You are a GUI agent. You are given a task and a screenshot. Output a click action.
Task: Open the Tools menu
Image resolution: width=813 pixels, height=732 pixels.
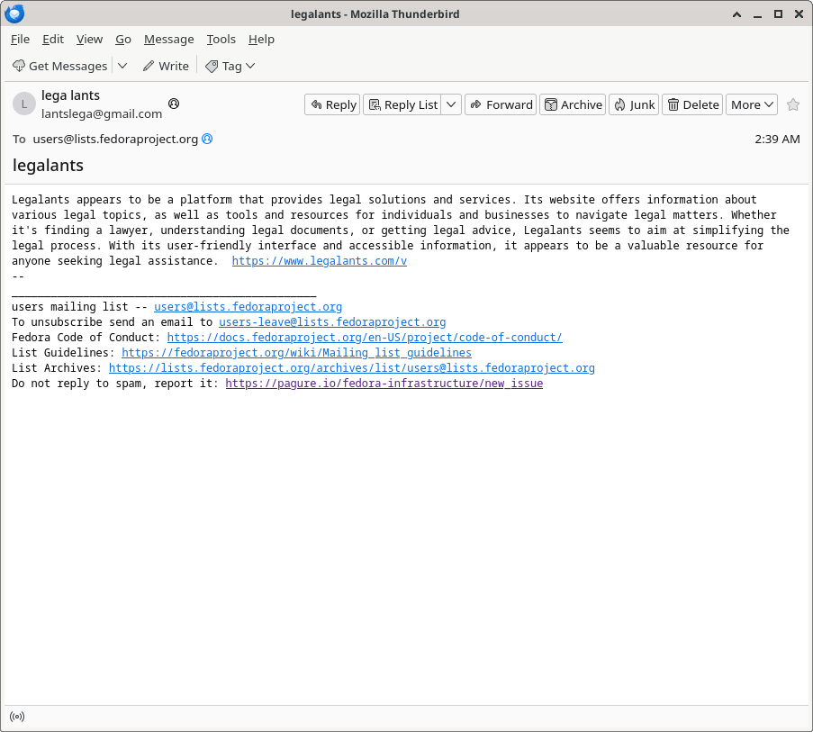pos(221,40)
